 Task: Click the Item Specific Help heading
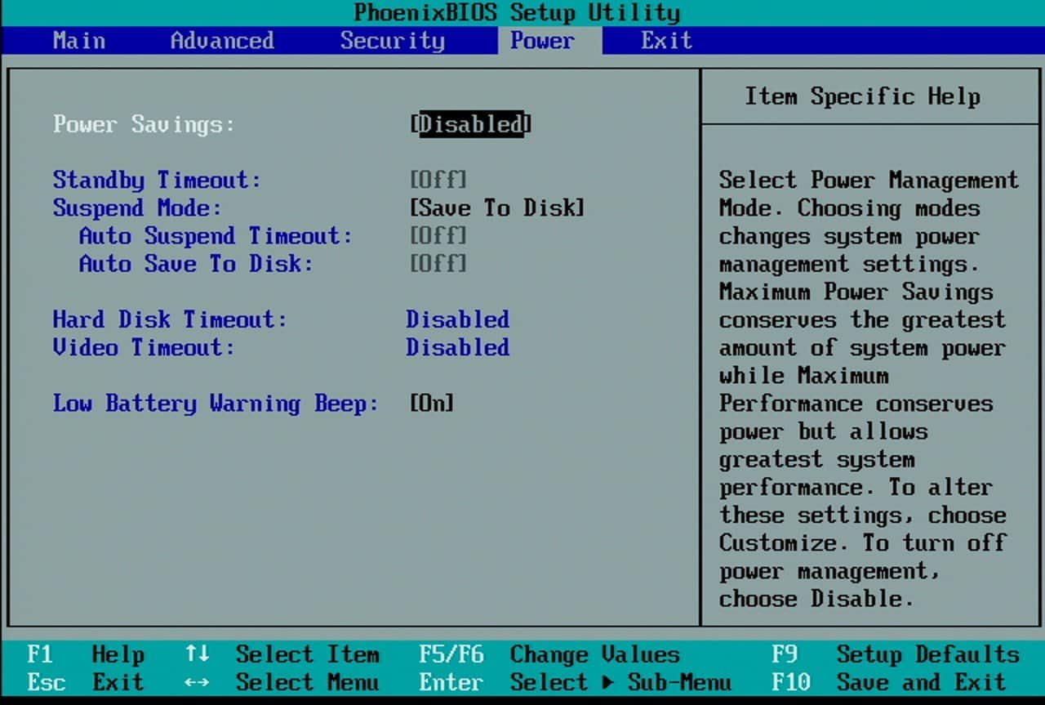pos(862,96)
